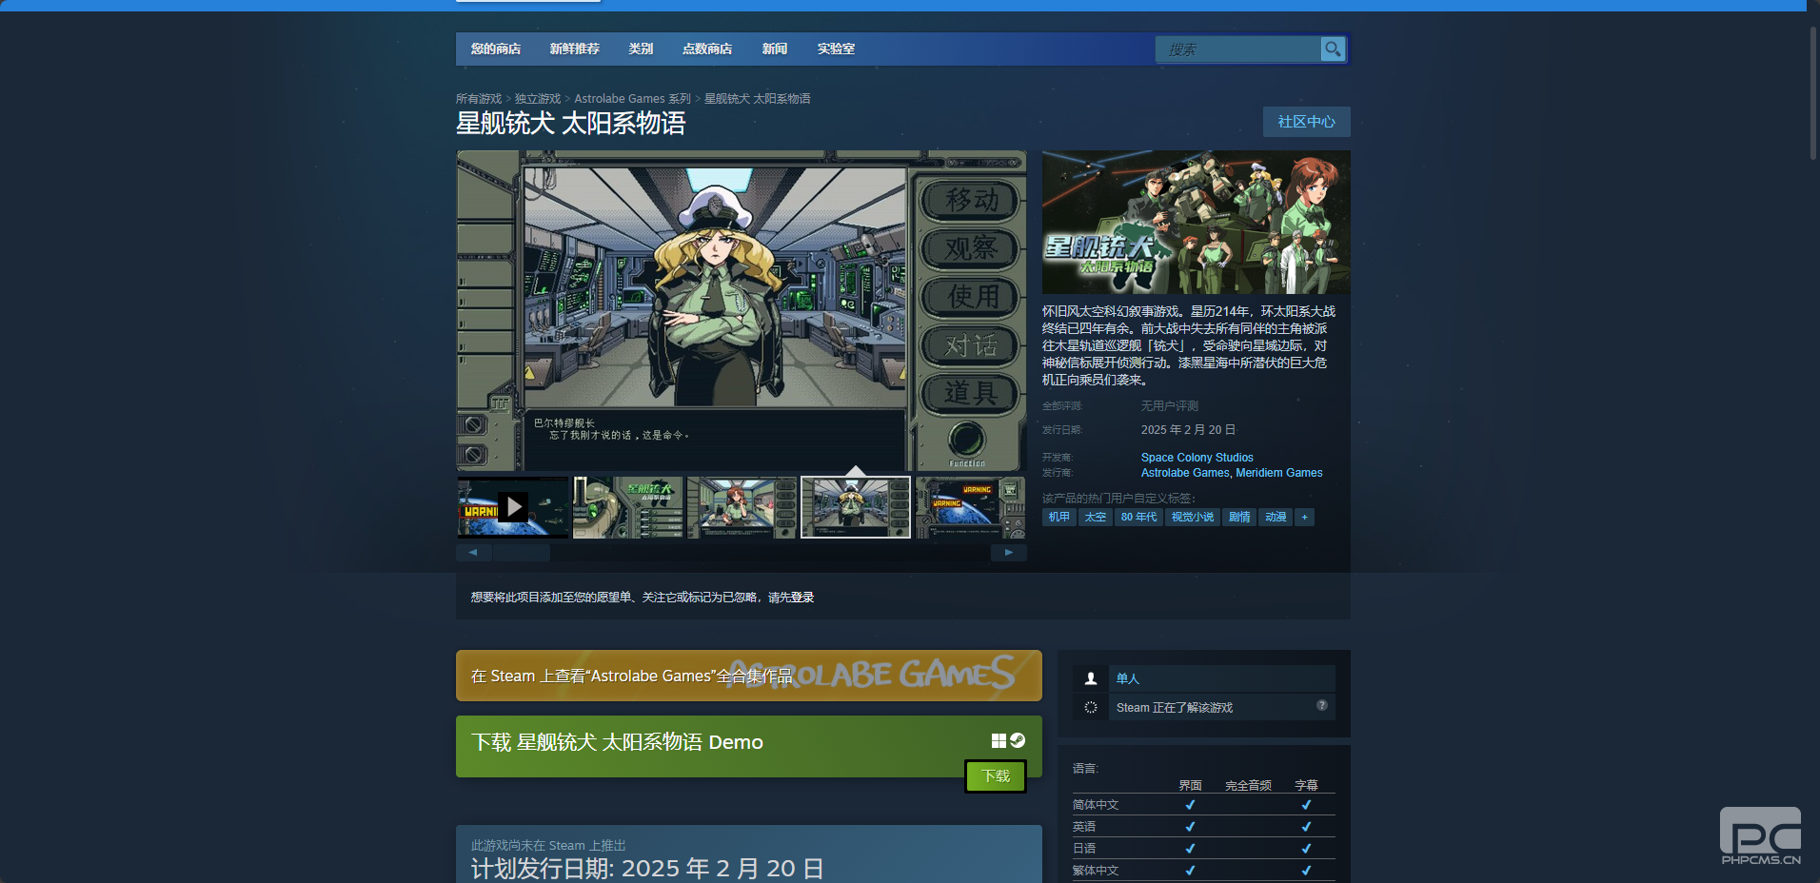Select the 太空 tag

(1096, 517)
